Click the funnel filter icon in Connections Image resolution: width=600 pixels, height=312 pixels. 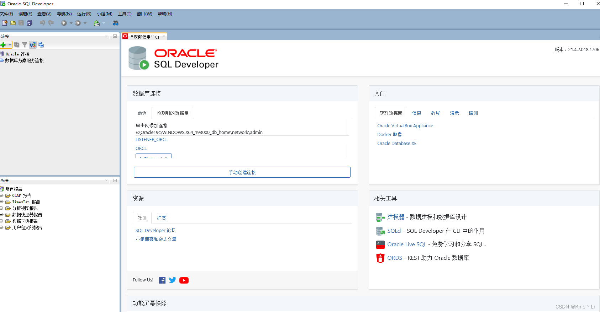pos(25,45)
